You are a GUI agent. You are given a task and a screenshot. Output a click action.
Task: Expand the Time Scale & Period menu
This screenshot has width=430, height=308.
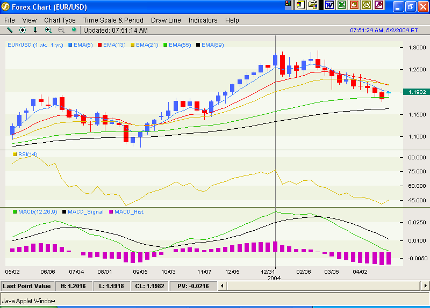click(x=113, y=20)
